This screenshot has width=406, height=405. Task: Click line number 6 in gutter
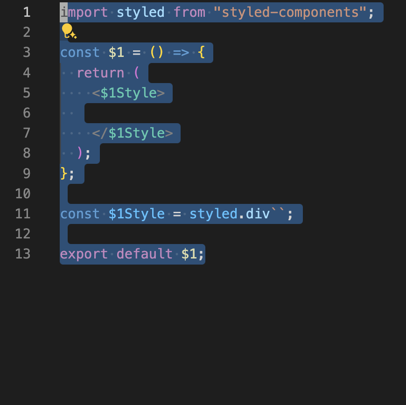click(27, 113)
